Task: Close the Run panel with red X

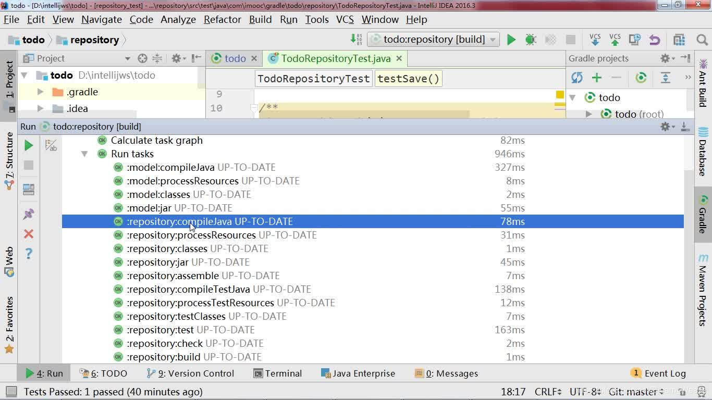Action: [29, 234]
